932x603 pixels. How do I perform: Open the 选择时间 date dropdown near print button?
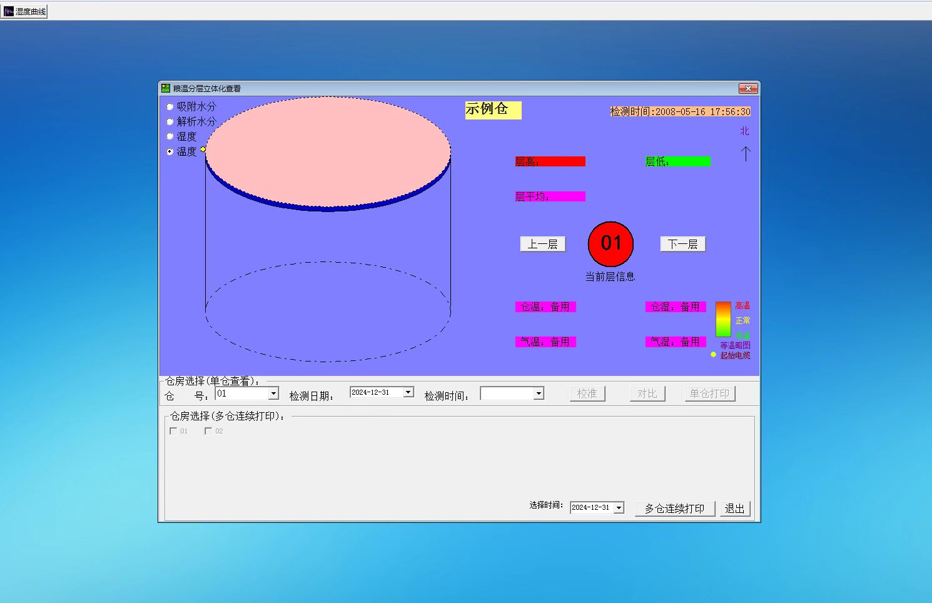pos(619,507)
